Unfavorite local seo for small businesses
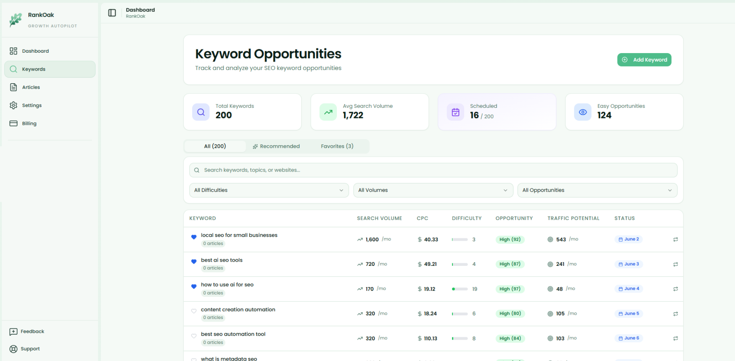This screenshot has width=735, height=361. [194, 237]
